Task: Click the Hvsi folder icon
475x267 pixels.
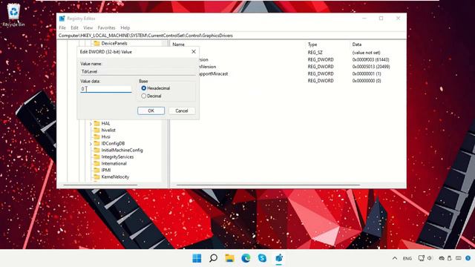Action: 97,136
